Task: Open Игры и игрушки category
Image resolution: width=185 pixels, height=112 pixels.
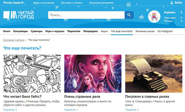Action: click(x=55, y=31)
